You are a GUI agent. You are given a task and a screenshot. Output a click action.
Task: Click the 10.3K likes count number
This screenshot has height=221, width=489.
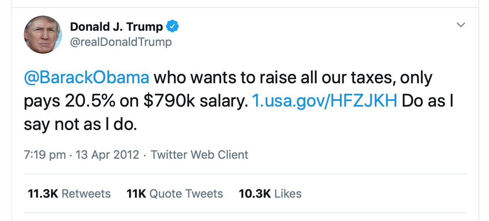click(x=255, y=194)
